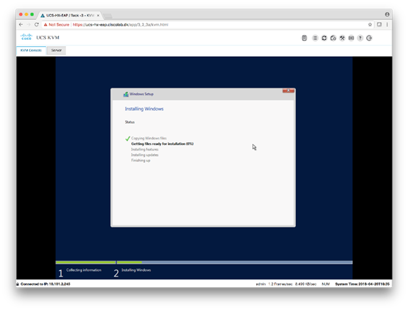Switch to the KVM Console tab
This screenshot has width=408, height=310.
pos(31,50)
